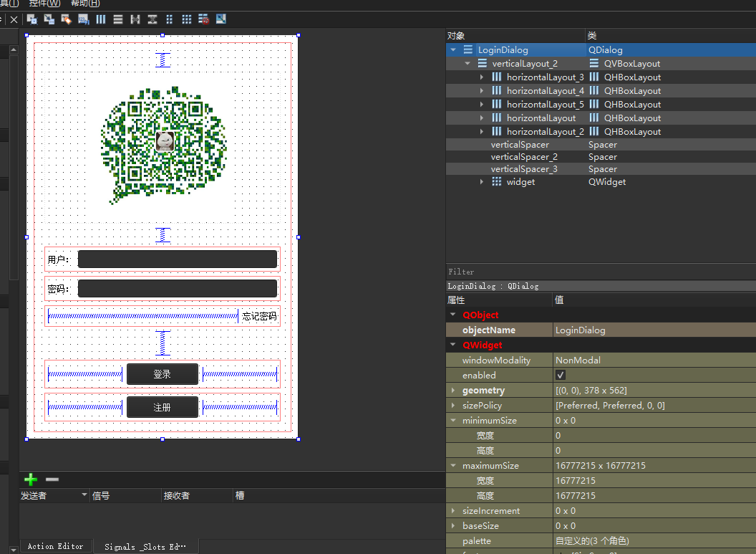Collapse the LoginDialog tree node

pyautogui.click(x=453, y=49)
